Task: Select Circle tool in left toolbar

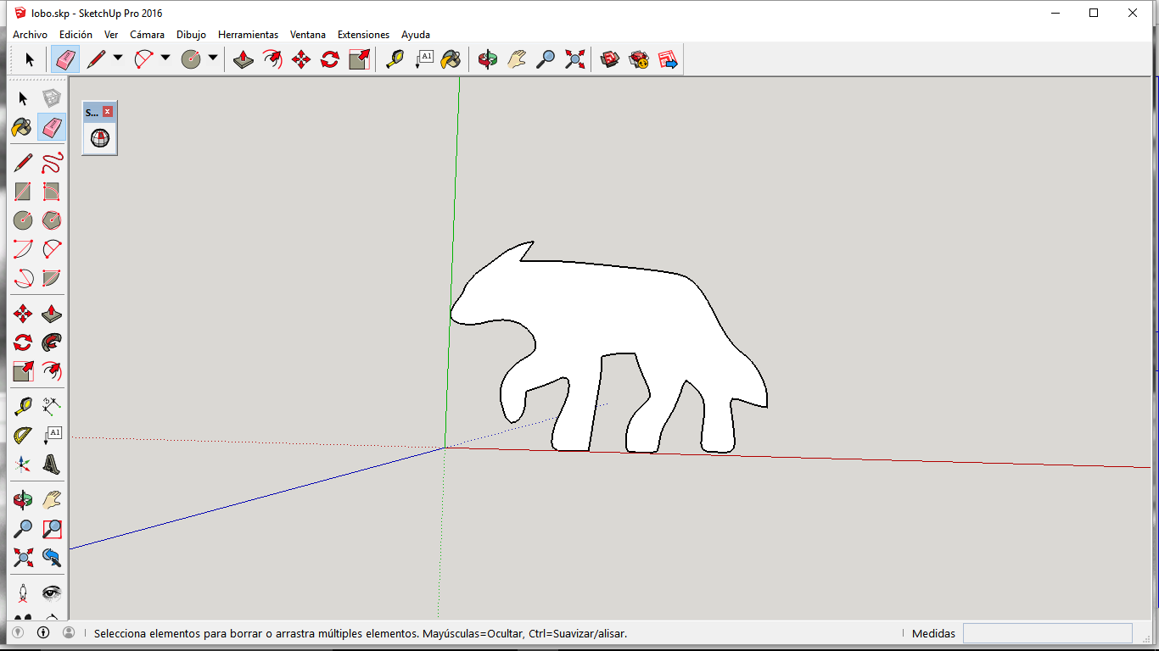Action: click(x=23, y=220)
